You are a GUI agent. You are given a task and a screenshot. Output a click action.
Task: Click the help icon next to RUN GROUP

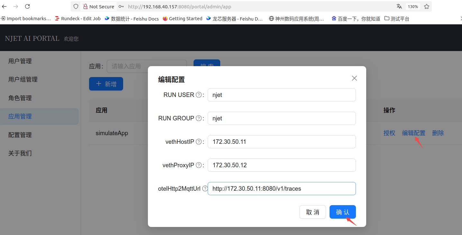(199, 118)
